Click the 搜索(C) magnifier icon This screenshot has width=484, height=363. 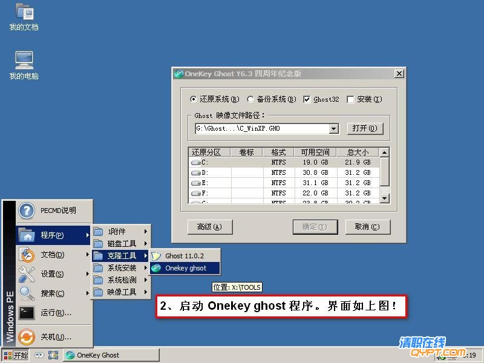(27, 293)
